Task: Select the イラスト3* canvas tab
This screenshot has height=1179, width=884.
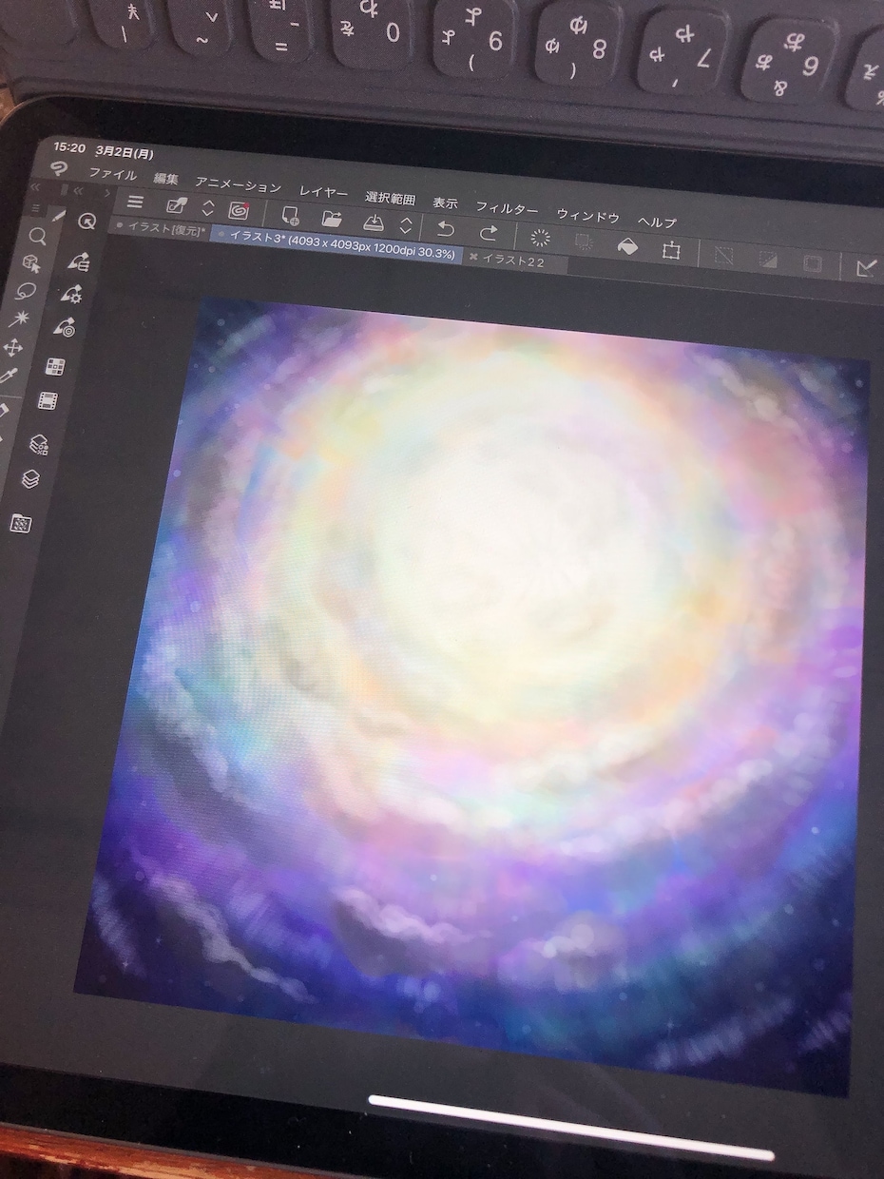Action: [x=336, y=244]
